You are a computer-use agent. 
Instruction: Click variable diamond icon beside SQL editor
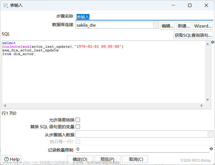pyautogui.click(x=213, y=42)
